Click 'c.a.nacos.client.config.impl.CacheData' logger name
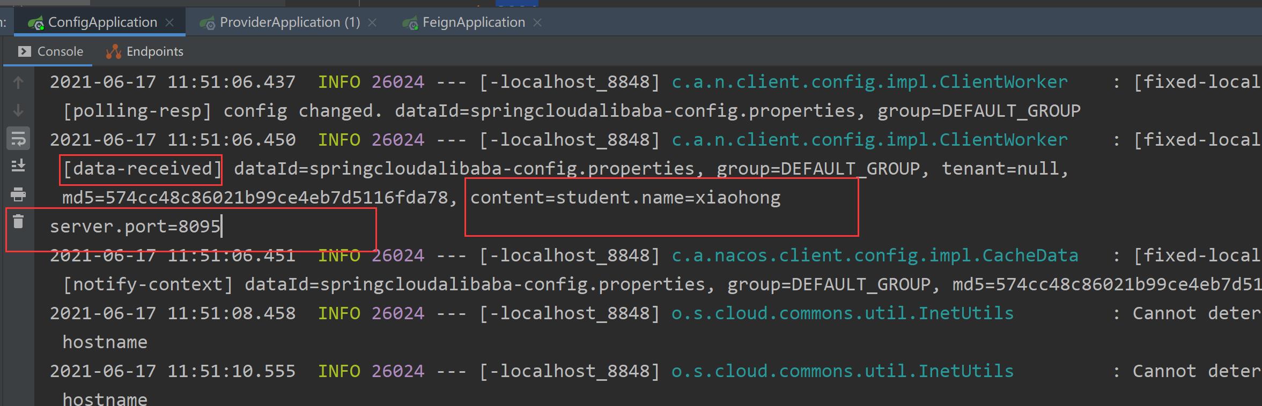The width and height of the screenshot is (1262, 406). [875, 255]
